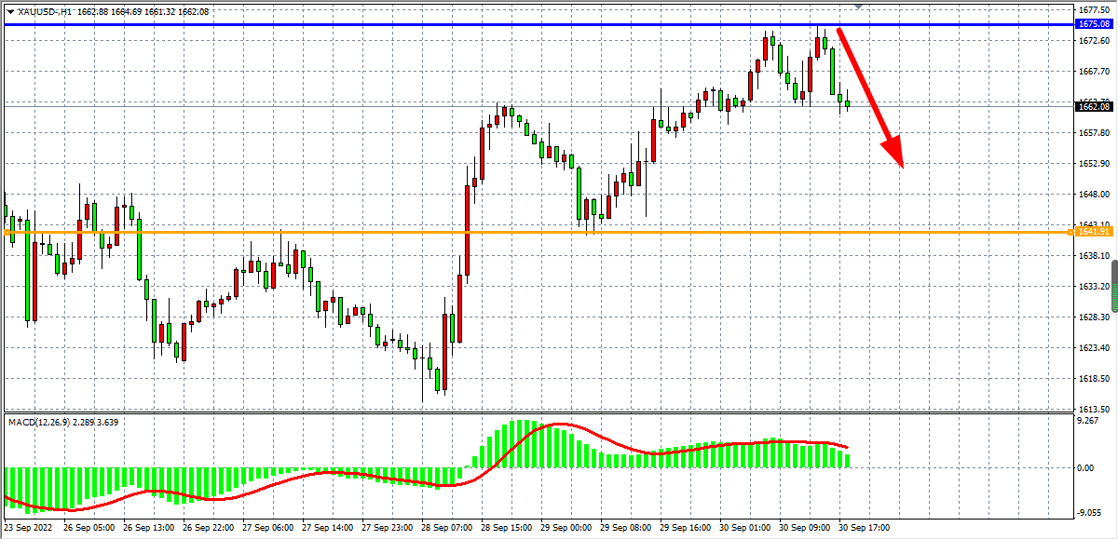Click the 23 Sep 2022 date label
This screenshot has height=540, width=1118.
coord(28,527)
